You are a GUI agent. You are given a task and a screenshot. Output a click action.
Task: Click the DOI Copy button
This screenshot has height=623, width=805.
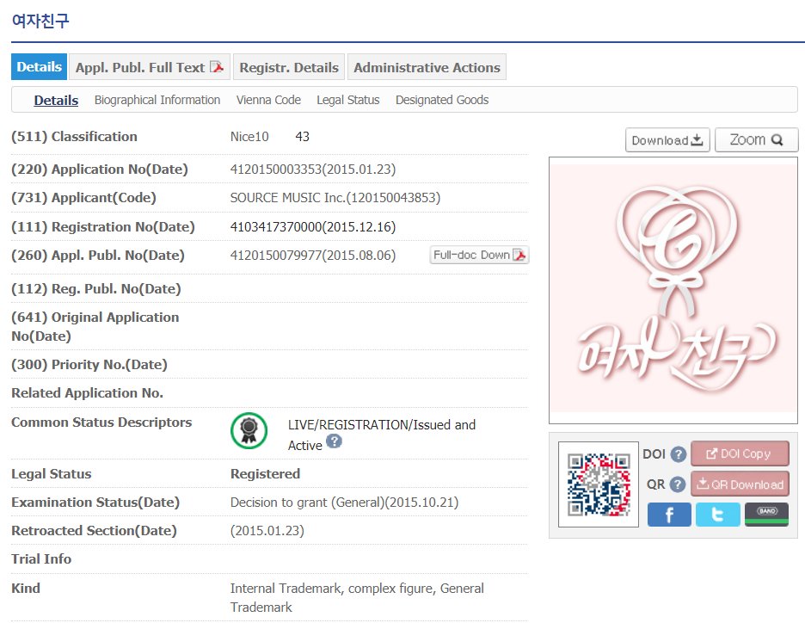pyautogui.click(x=740, y=453)
